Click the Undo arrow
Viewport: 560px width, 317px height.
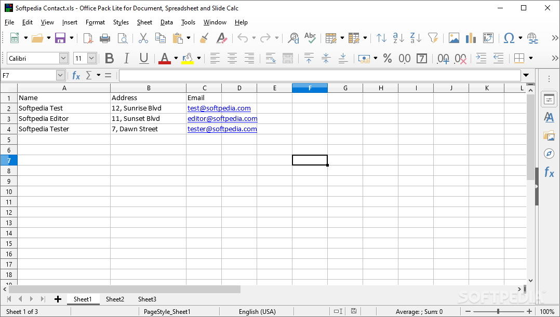pos(243,38)
